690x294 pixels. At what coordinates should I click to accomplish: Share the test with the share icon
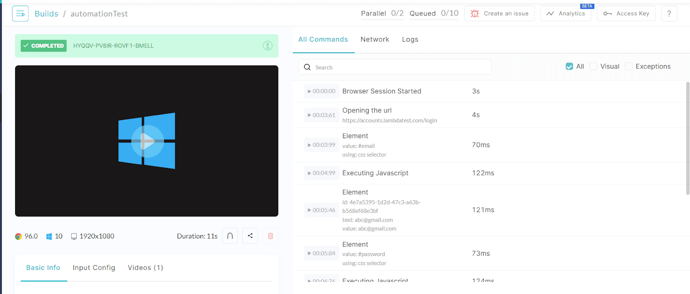[x=250, y=236]
